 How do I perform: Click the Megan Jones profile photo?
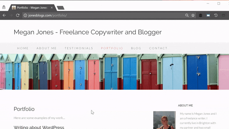[164, 120]
